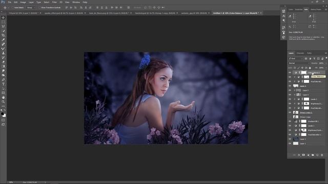Open the File menu
328x184 pixels.
10,2
